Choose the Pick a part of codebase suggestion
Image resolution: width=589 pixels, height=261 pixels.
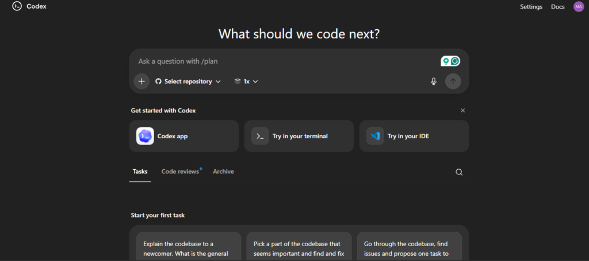299,247
